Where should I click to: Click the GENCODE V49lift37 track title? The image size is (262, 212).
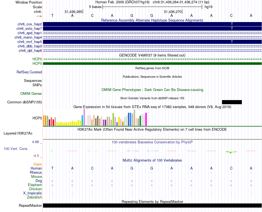pos(152,55)
